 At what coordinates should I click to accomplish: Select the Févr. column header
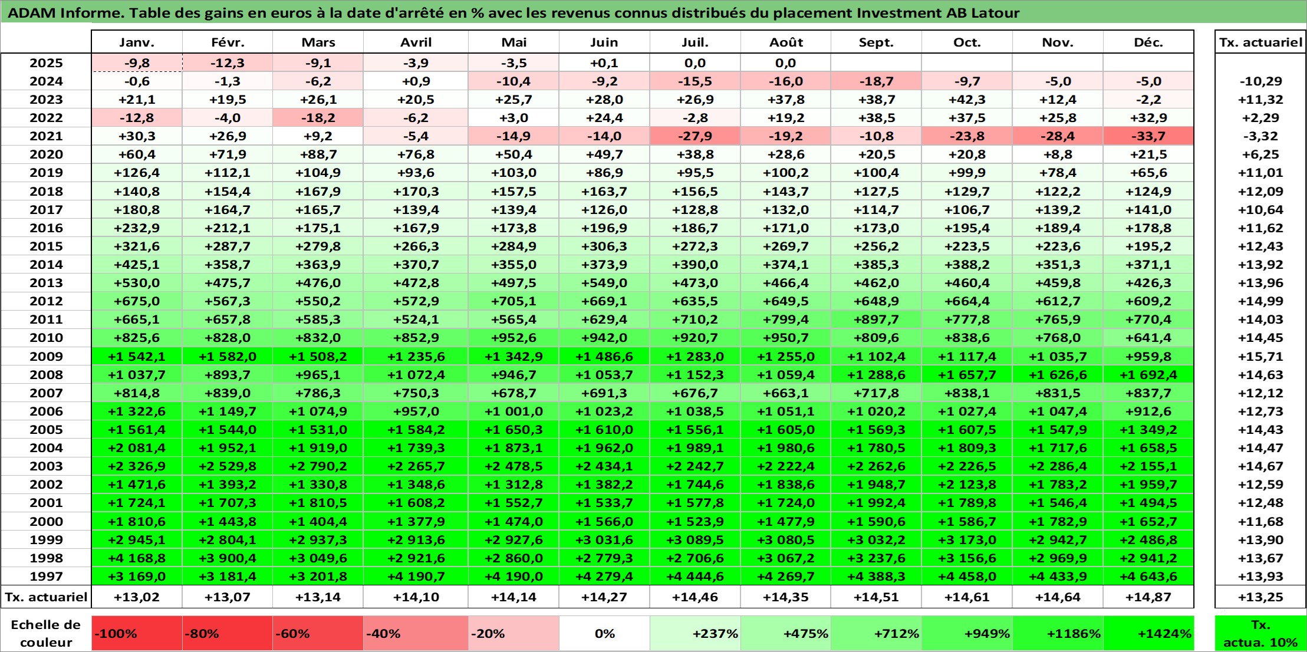click(228, 42)
